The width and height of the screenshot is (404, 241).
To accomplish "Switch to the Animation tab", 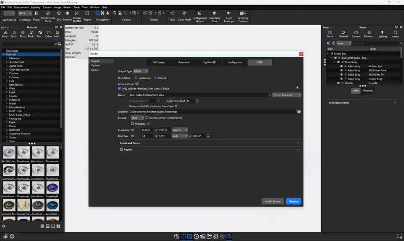I will tap(184, 63).
